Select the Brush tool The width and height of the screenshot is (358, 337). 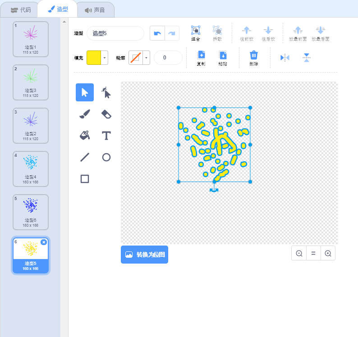85,114
